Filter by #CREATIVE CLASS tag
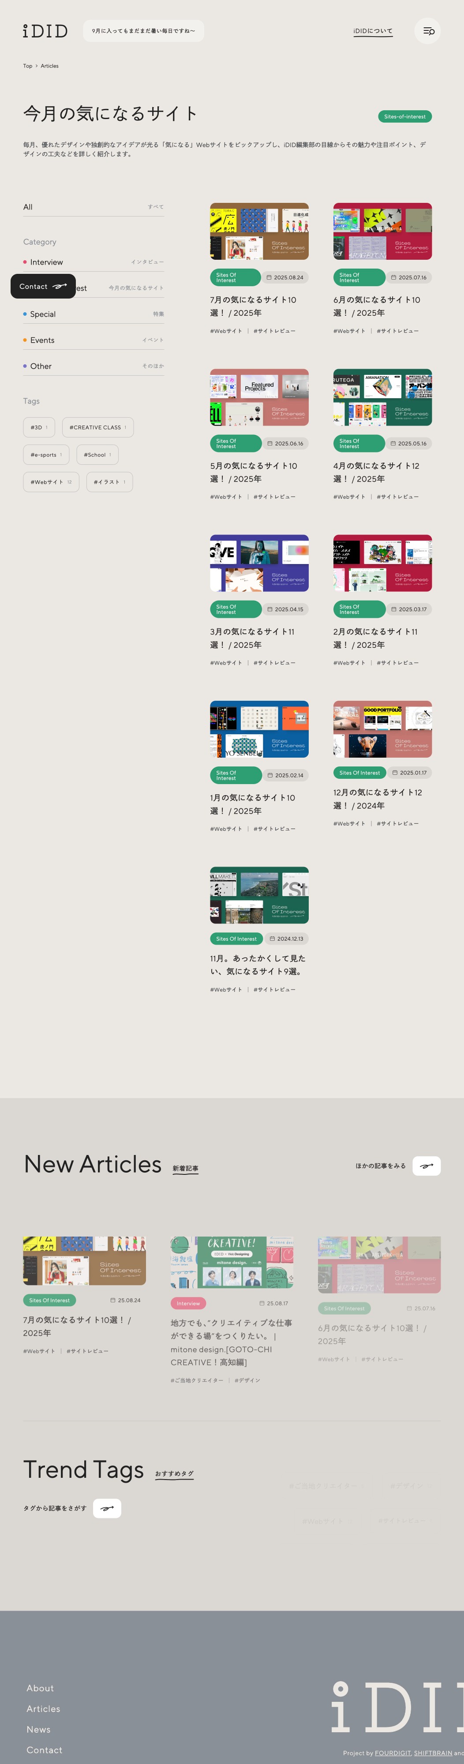The height and width of the screenshot is (1764, 464). pyautogui.click(x=98, y=427)
